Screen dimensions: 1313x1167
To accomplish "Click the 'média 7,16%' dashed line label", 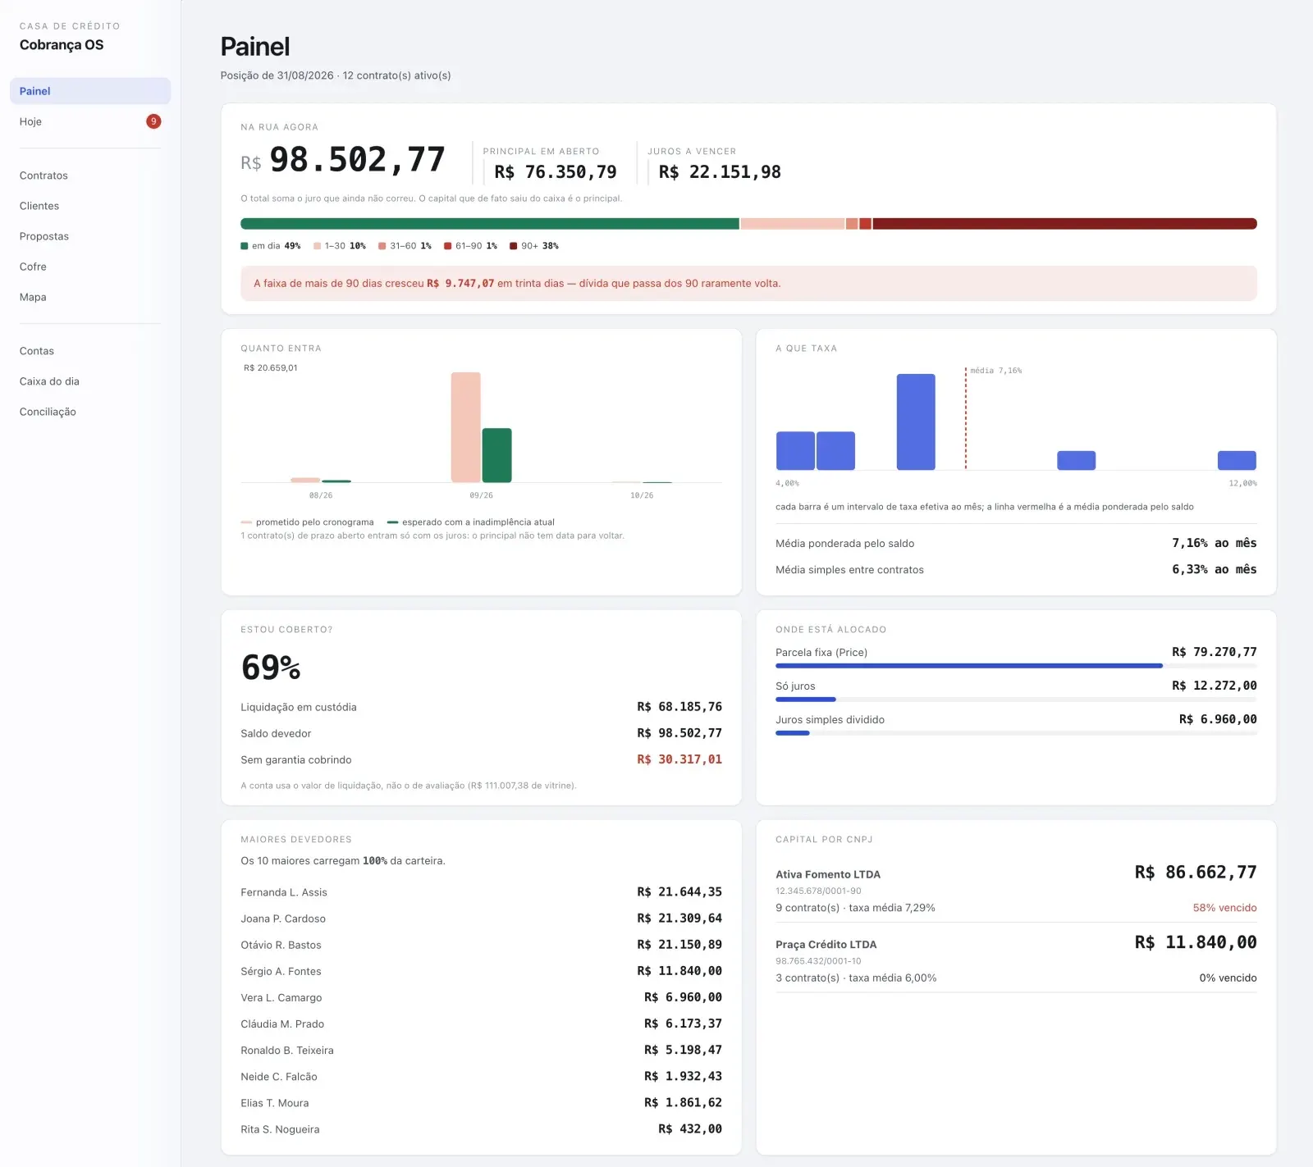I will tap(995, 371).
